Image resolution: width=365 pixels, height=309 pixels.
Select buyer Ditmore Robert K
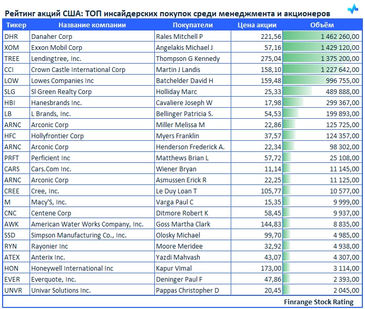[193, 213]
